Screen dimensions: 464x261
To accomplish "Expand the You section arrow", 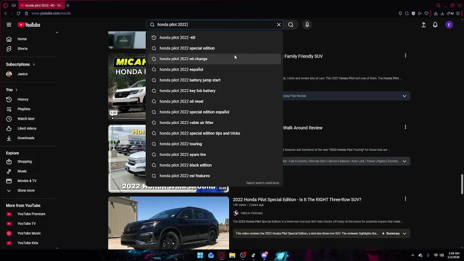I will coord(16,90).
